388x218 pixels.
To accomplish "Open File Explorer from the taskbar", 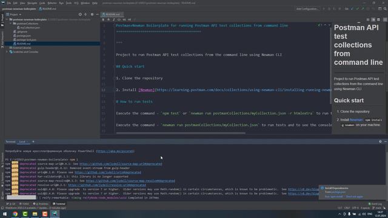I will [x=35, y=214].
